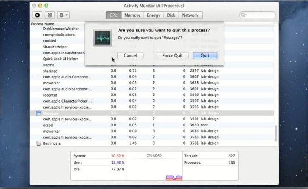The height and width of the screenshot is (189, 308).
Task: Click the Quit Process stop icon in toolbar
Action: tap(37, 15)
